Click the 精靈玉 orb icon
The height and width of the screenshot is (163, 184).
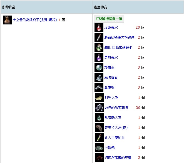(x=99, y=67)
